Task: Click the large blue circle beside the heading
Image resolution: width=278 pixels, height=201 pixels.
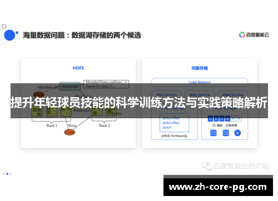Action: point(9,35)
